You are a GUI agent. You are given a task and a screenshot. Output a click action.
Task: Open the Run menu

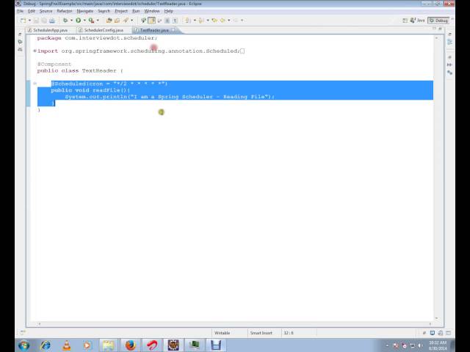136,11
